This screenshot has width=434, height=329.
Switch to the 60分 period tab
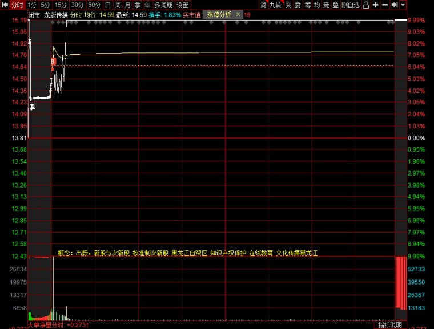(94, 5)
